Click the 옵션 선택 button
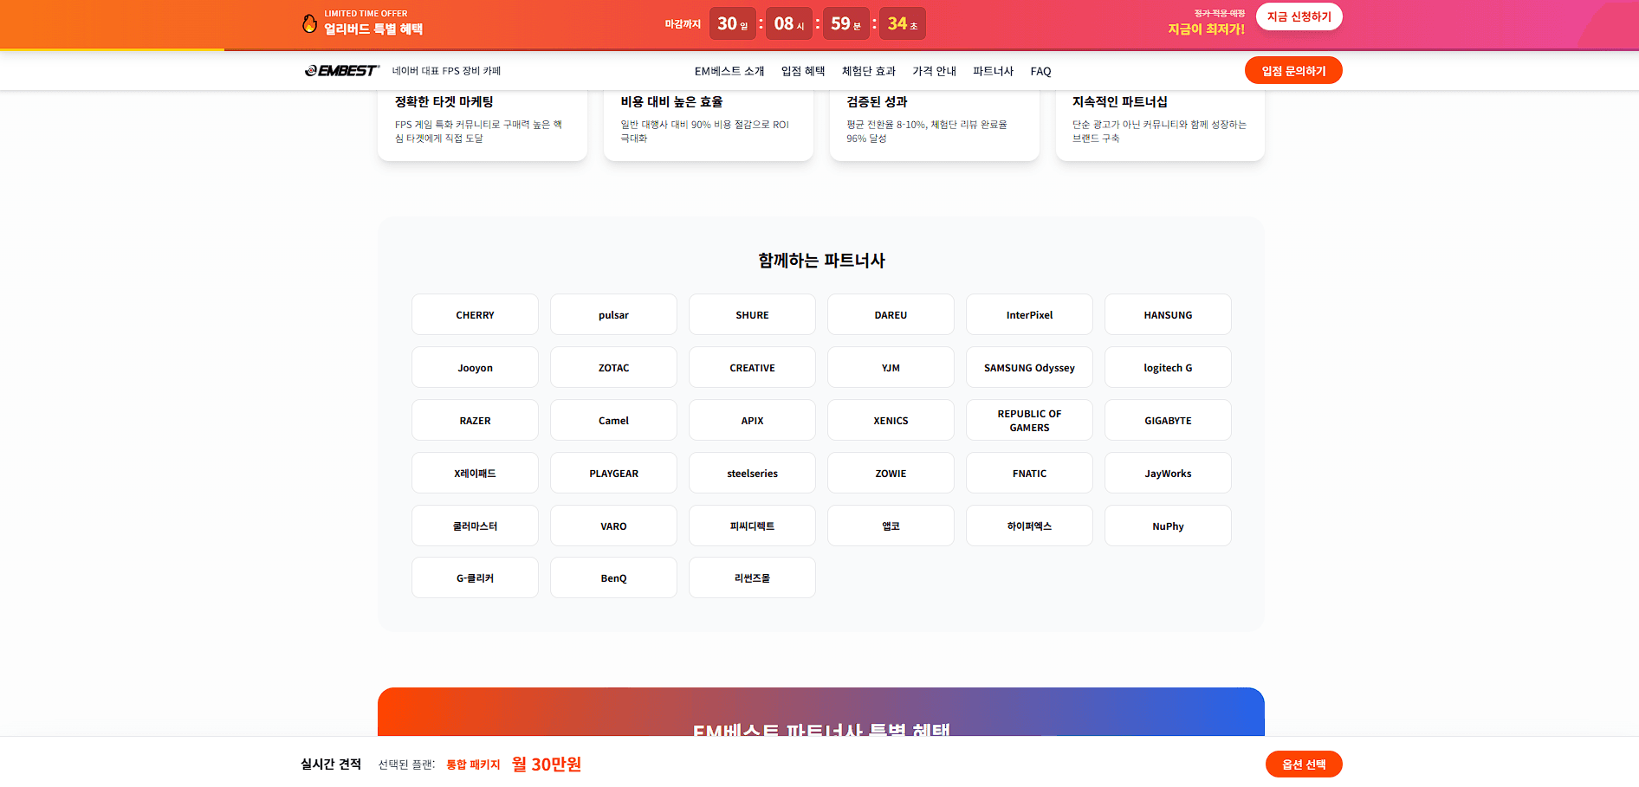The image size is (1639, 787). (1303, 764)
